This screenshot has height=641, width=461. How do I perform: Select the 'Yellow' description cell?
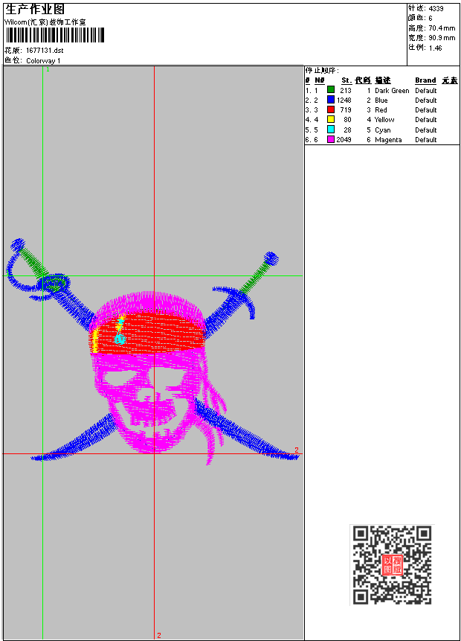click(384, 119)
